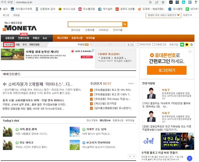This screenshot has width=199, height=162.
Task: Expand 모네타 주요 서비스 바로가기 dropdown
Action: pos(163,15)
